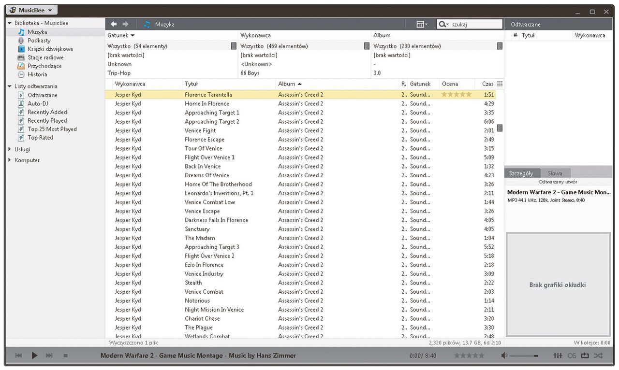Image resolution: width=619 pixels, height=370 pixels.
Task: Select Muzyka in the library sidebar
Action: point(37,32)
